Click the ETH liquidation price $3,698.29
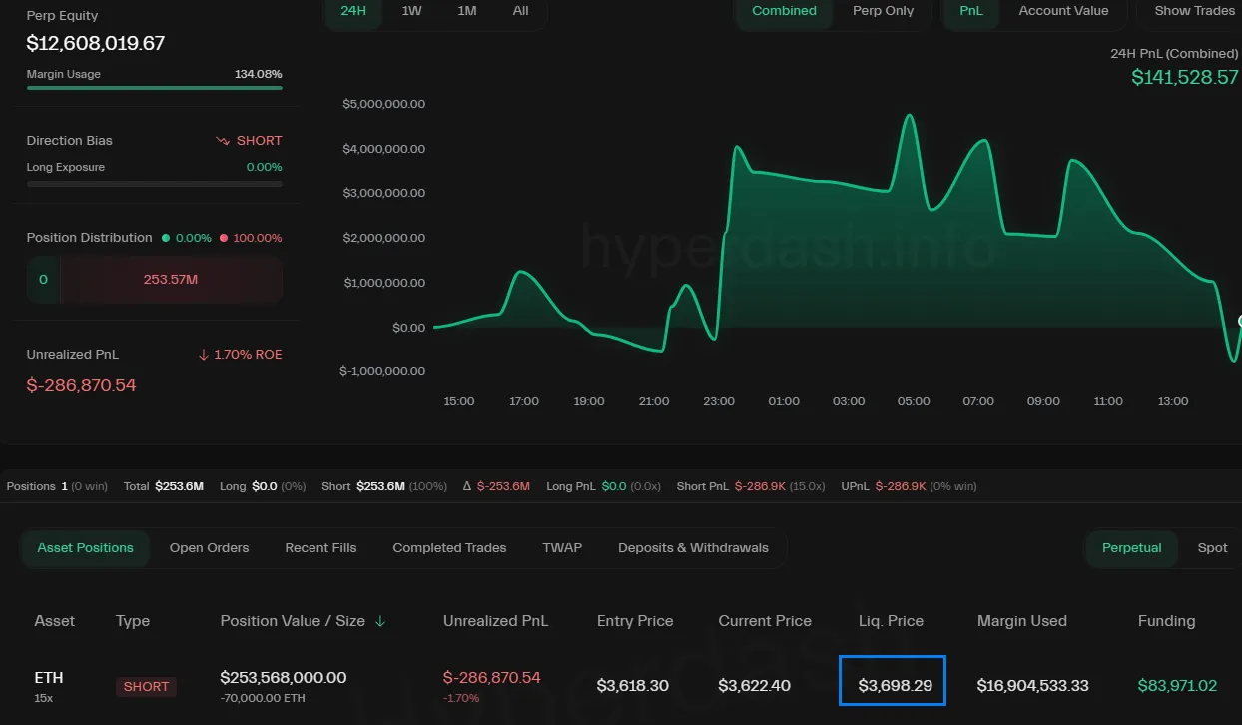Image resolution: width=1242 pixels, height=725 pixels. [895, 685]
